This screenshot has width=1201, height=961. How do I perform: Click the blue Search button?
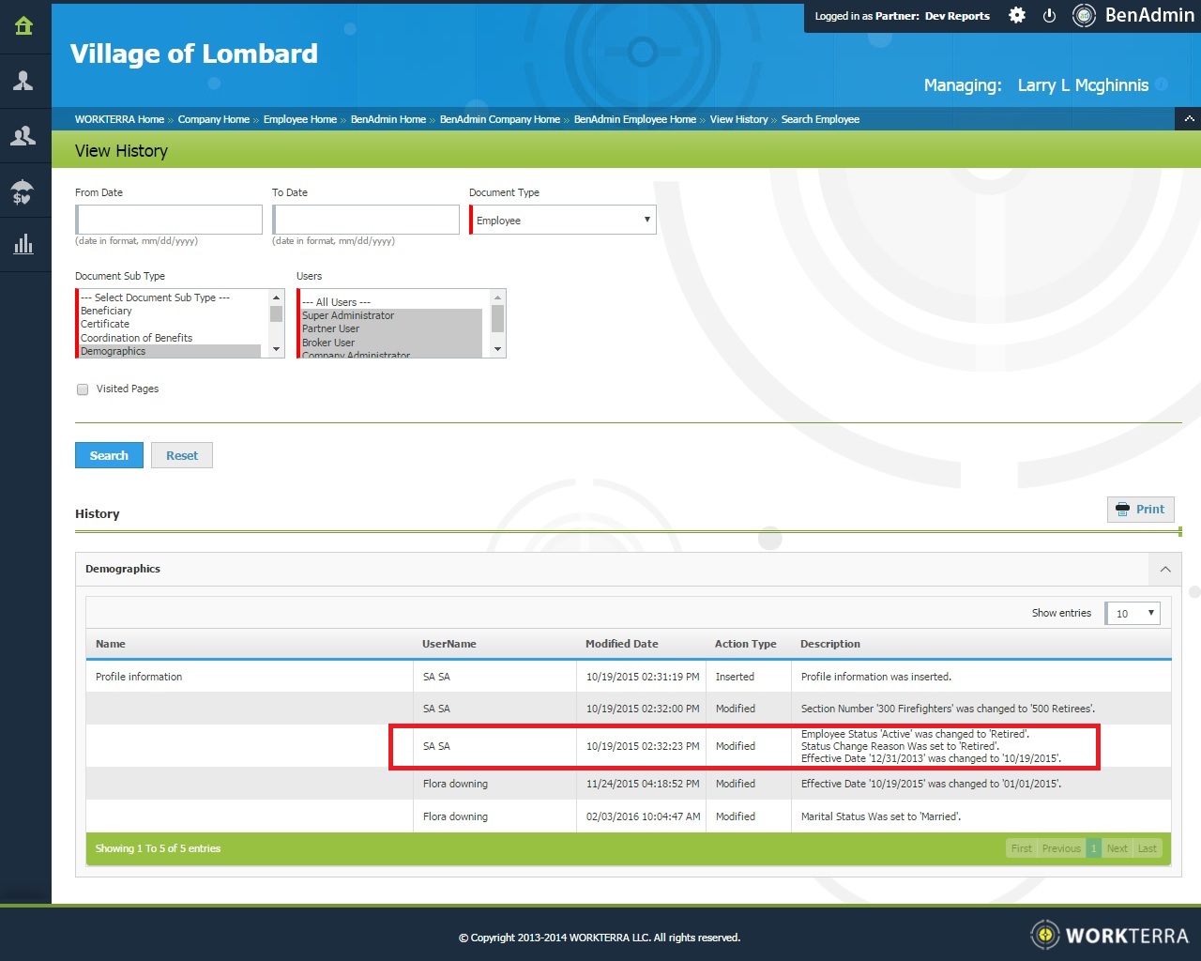tap(109, 455)
